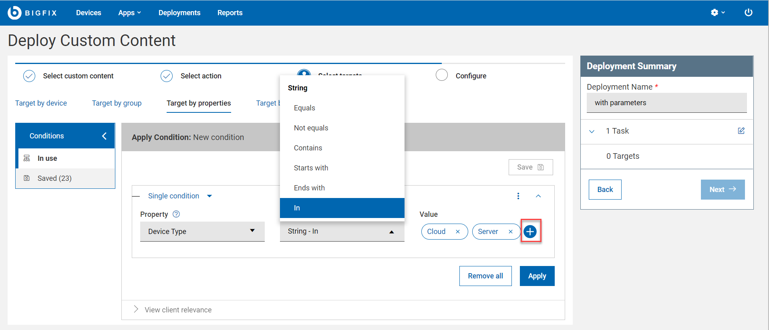The width and height of the screenshot is (769, 330).
Task: Click the plus icon to add value
Action: coord(530,231)
